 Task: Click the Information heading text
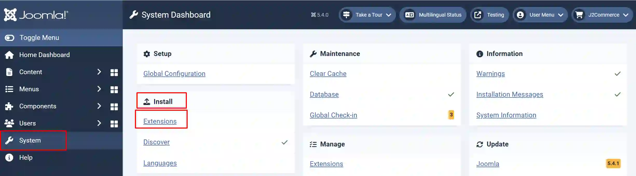[504, 54]
